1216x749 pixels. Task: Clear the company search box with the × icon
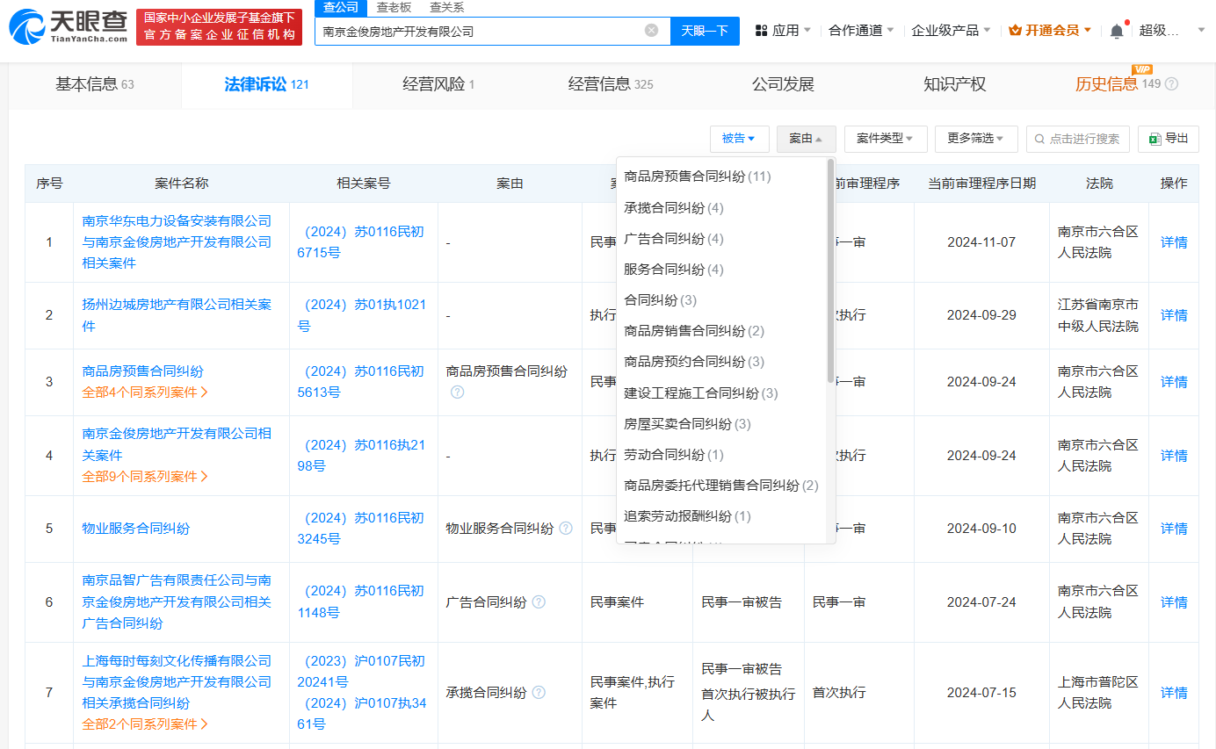651,31
